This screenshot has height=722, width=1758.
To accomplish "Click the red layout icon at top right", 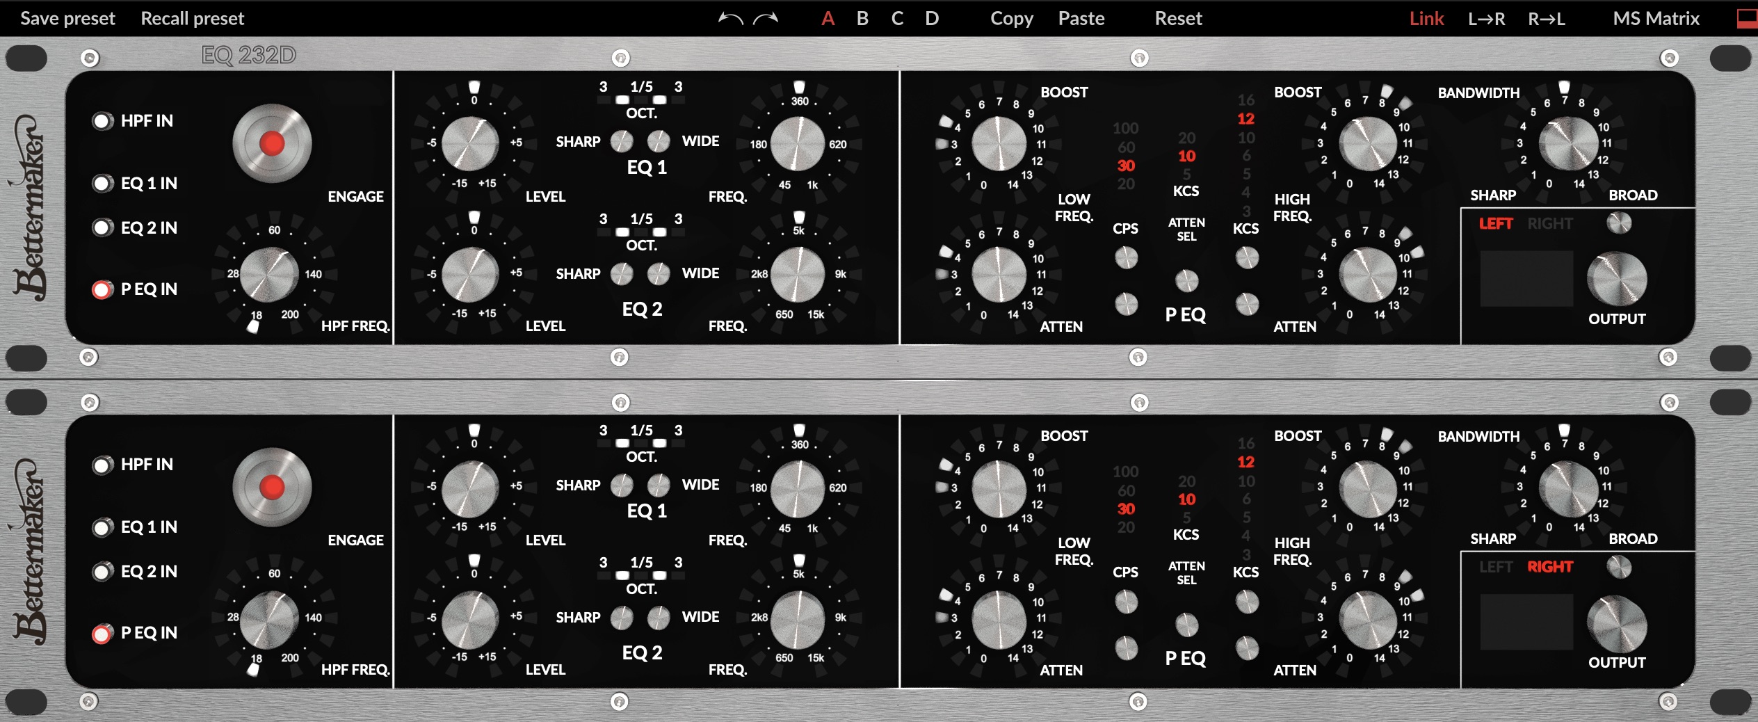I will [1747, 19].
